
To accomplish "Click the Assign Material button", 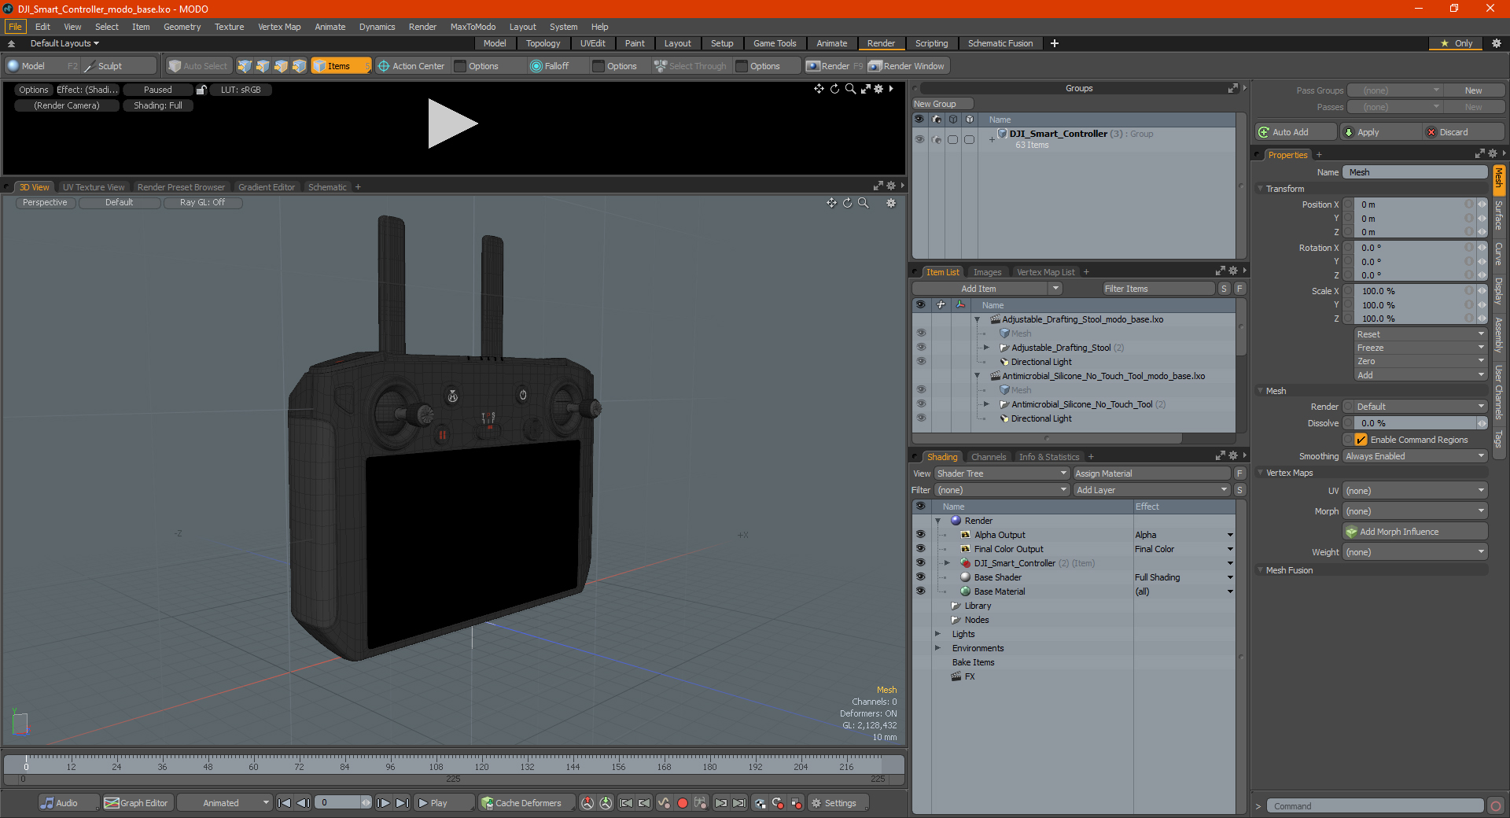I will point(1151,473).
